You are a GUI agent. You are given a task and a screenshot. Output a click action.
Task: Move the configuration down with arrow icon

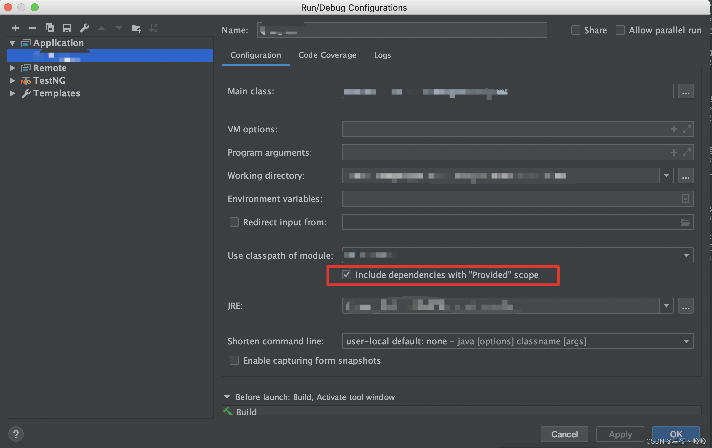tap(119, 28)
